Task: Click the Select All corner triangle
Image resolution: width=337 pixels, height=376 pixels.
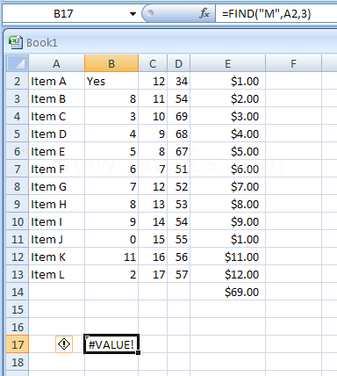Action: (x=18, y=63)
